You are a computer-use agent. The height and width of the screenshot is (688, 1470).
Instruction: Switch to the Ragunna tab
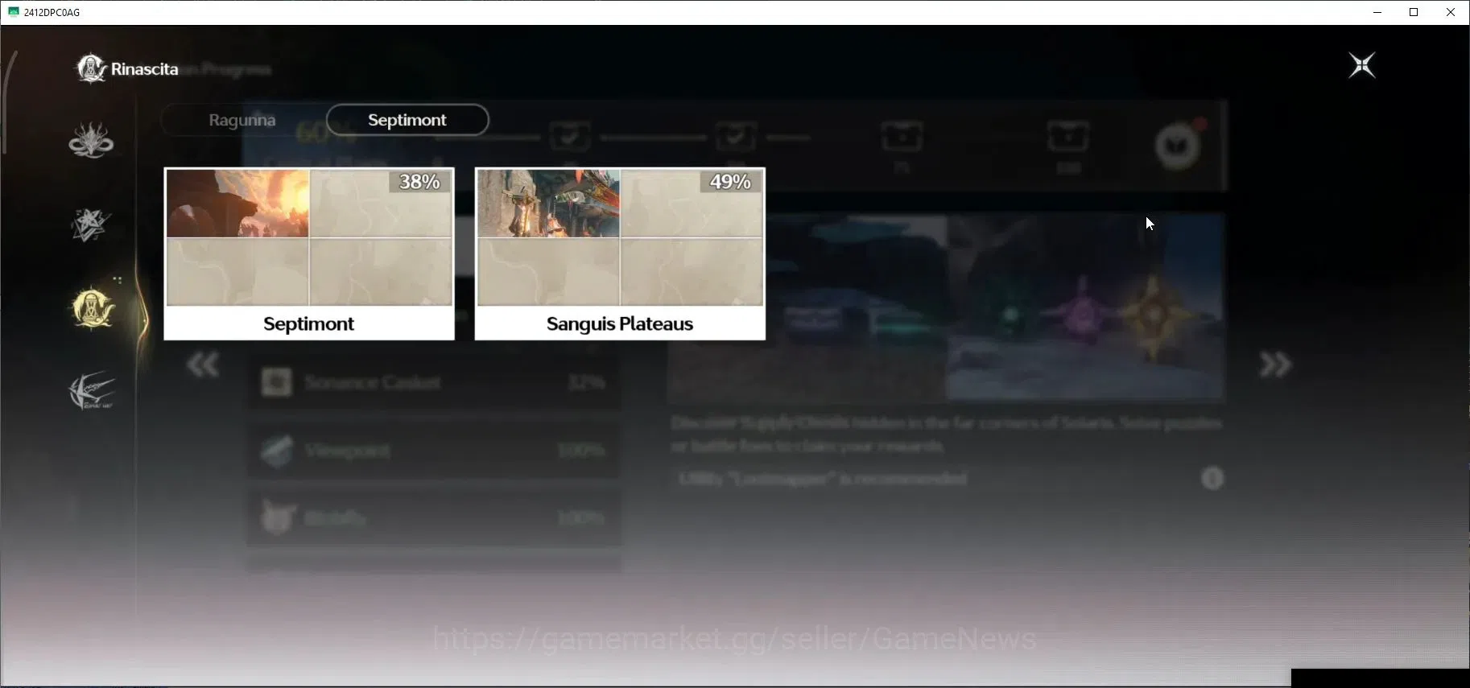[x=242, y=120]
